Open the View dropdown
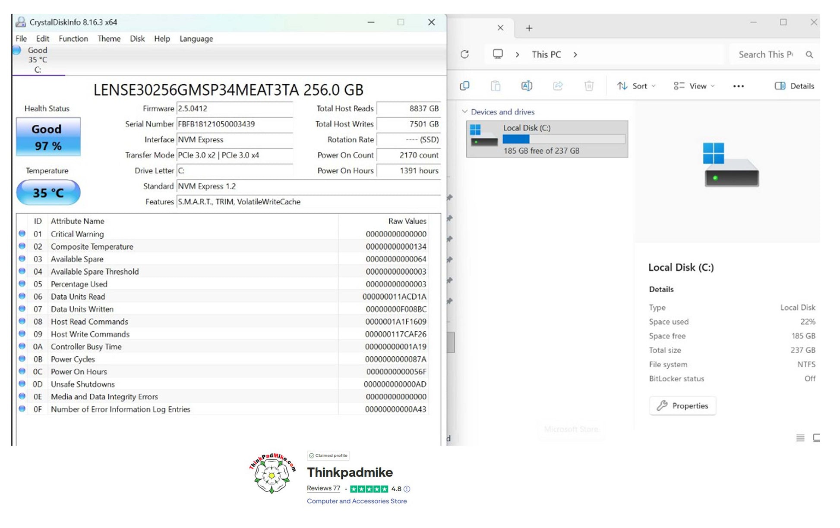The image size is (840, 528). click(694, 86)
